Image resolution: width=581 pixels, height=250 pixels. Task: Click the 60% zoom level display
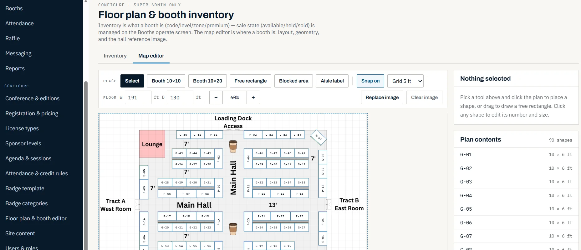click(x=235, y=97)
